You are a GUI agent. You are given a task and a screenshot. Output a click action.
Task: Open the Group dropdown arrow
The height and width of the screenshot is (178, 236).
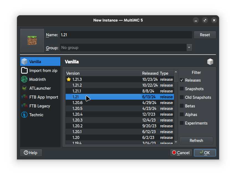pyautogui.click(x=189, y=48)
